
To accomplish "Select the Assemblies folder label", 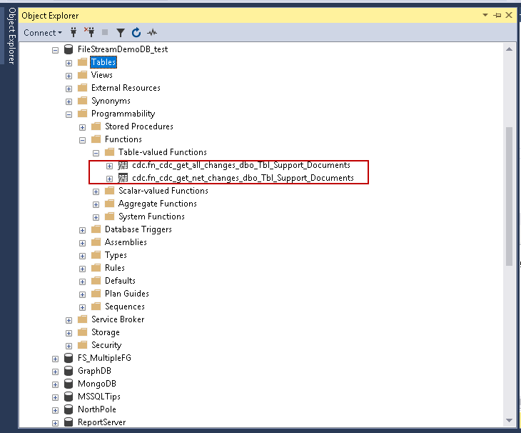I will coord(126,242).
